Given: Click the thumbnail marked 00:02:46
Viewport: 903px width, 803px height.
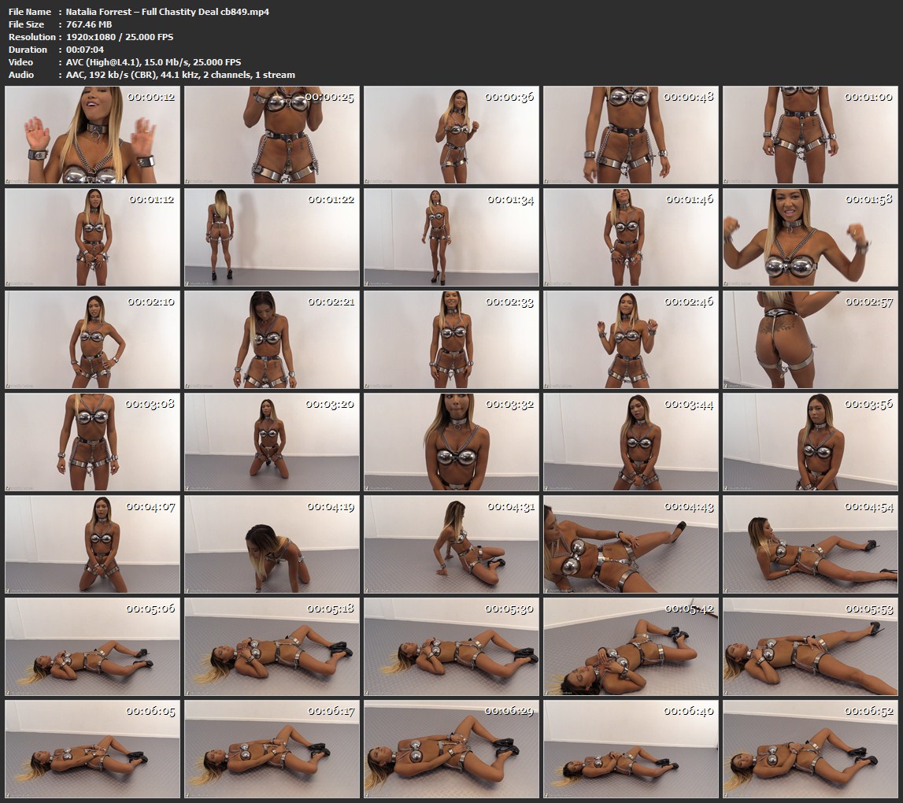Looking at the screenshot, I should coord(631,339).
